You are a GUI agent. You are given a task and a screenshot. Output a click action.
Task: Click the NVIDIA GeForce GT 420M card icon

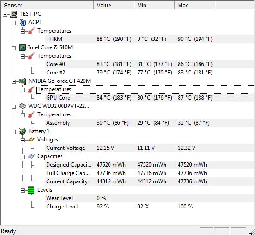tap(22, 81)
